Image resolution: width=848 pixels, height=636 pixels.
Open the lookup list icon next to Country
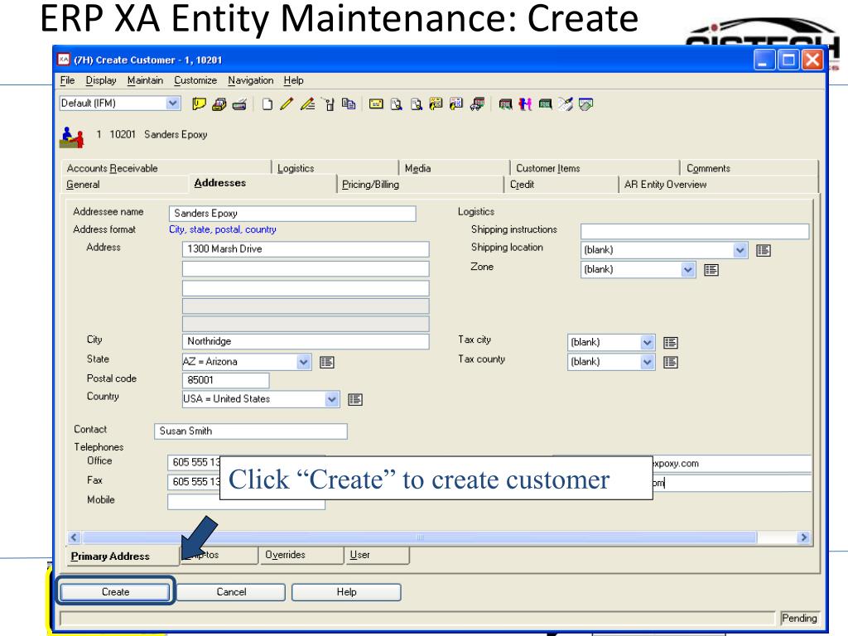point(354,400)
